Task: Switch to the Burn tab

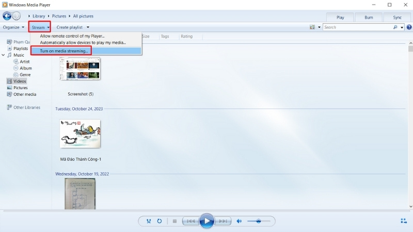Action: click(x=369, y=18)
